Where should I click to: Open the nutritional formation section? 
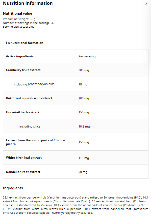coord(24,43)
